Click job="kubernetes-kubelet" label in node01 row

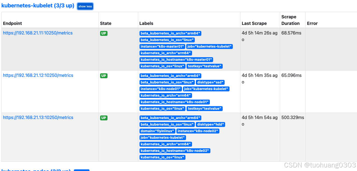206,89
